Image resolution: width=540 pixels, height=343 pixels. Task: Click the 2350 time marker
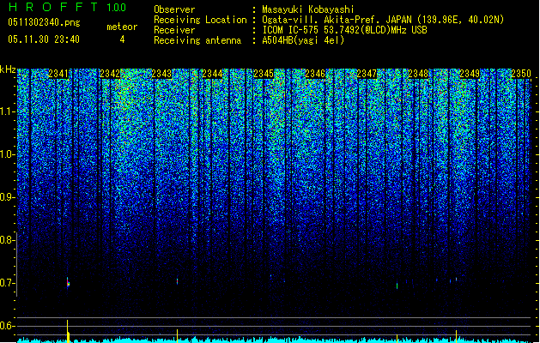pos(521,74)
